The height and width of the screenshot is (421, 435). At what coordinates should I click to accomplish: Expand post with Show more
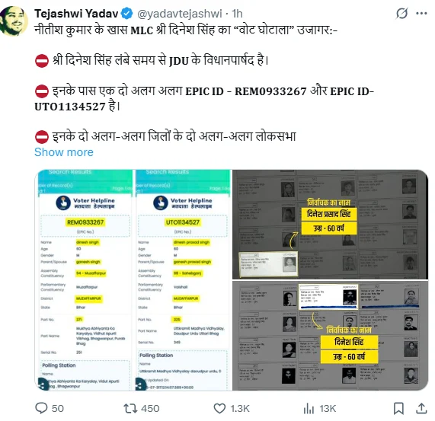coord(64,152)
